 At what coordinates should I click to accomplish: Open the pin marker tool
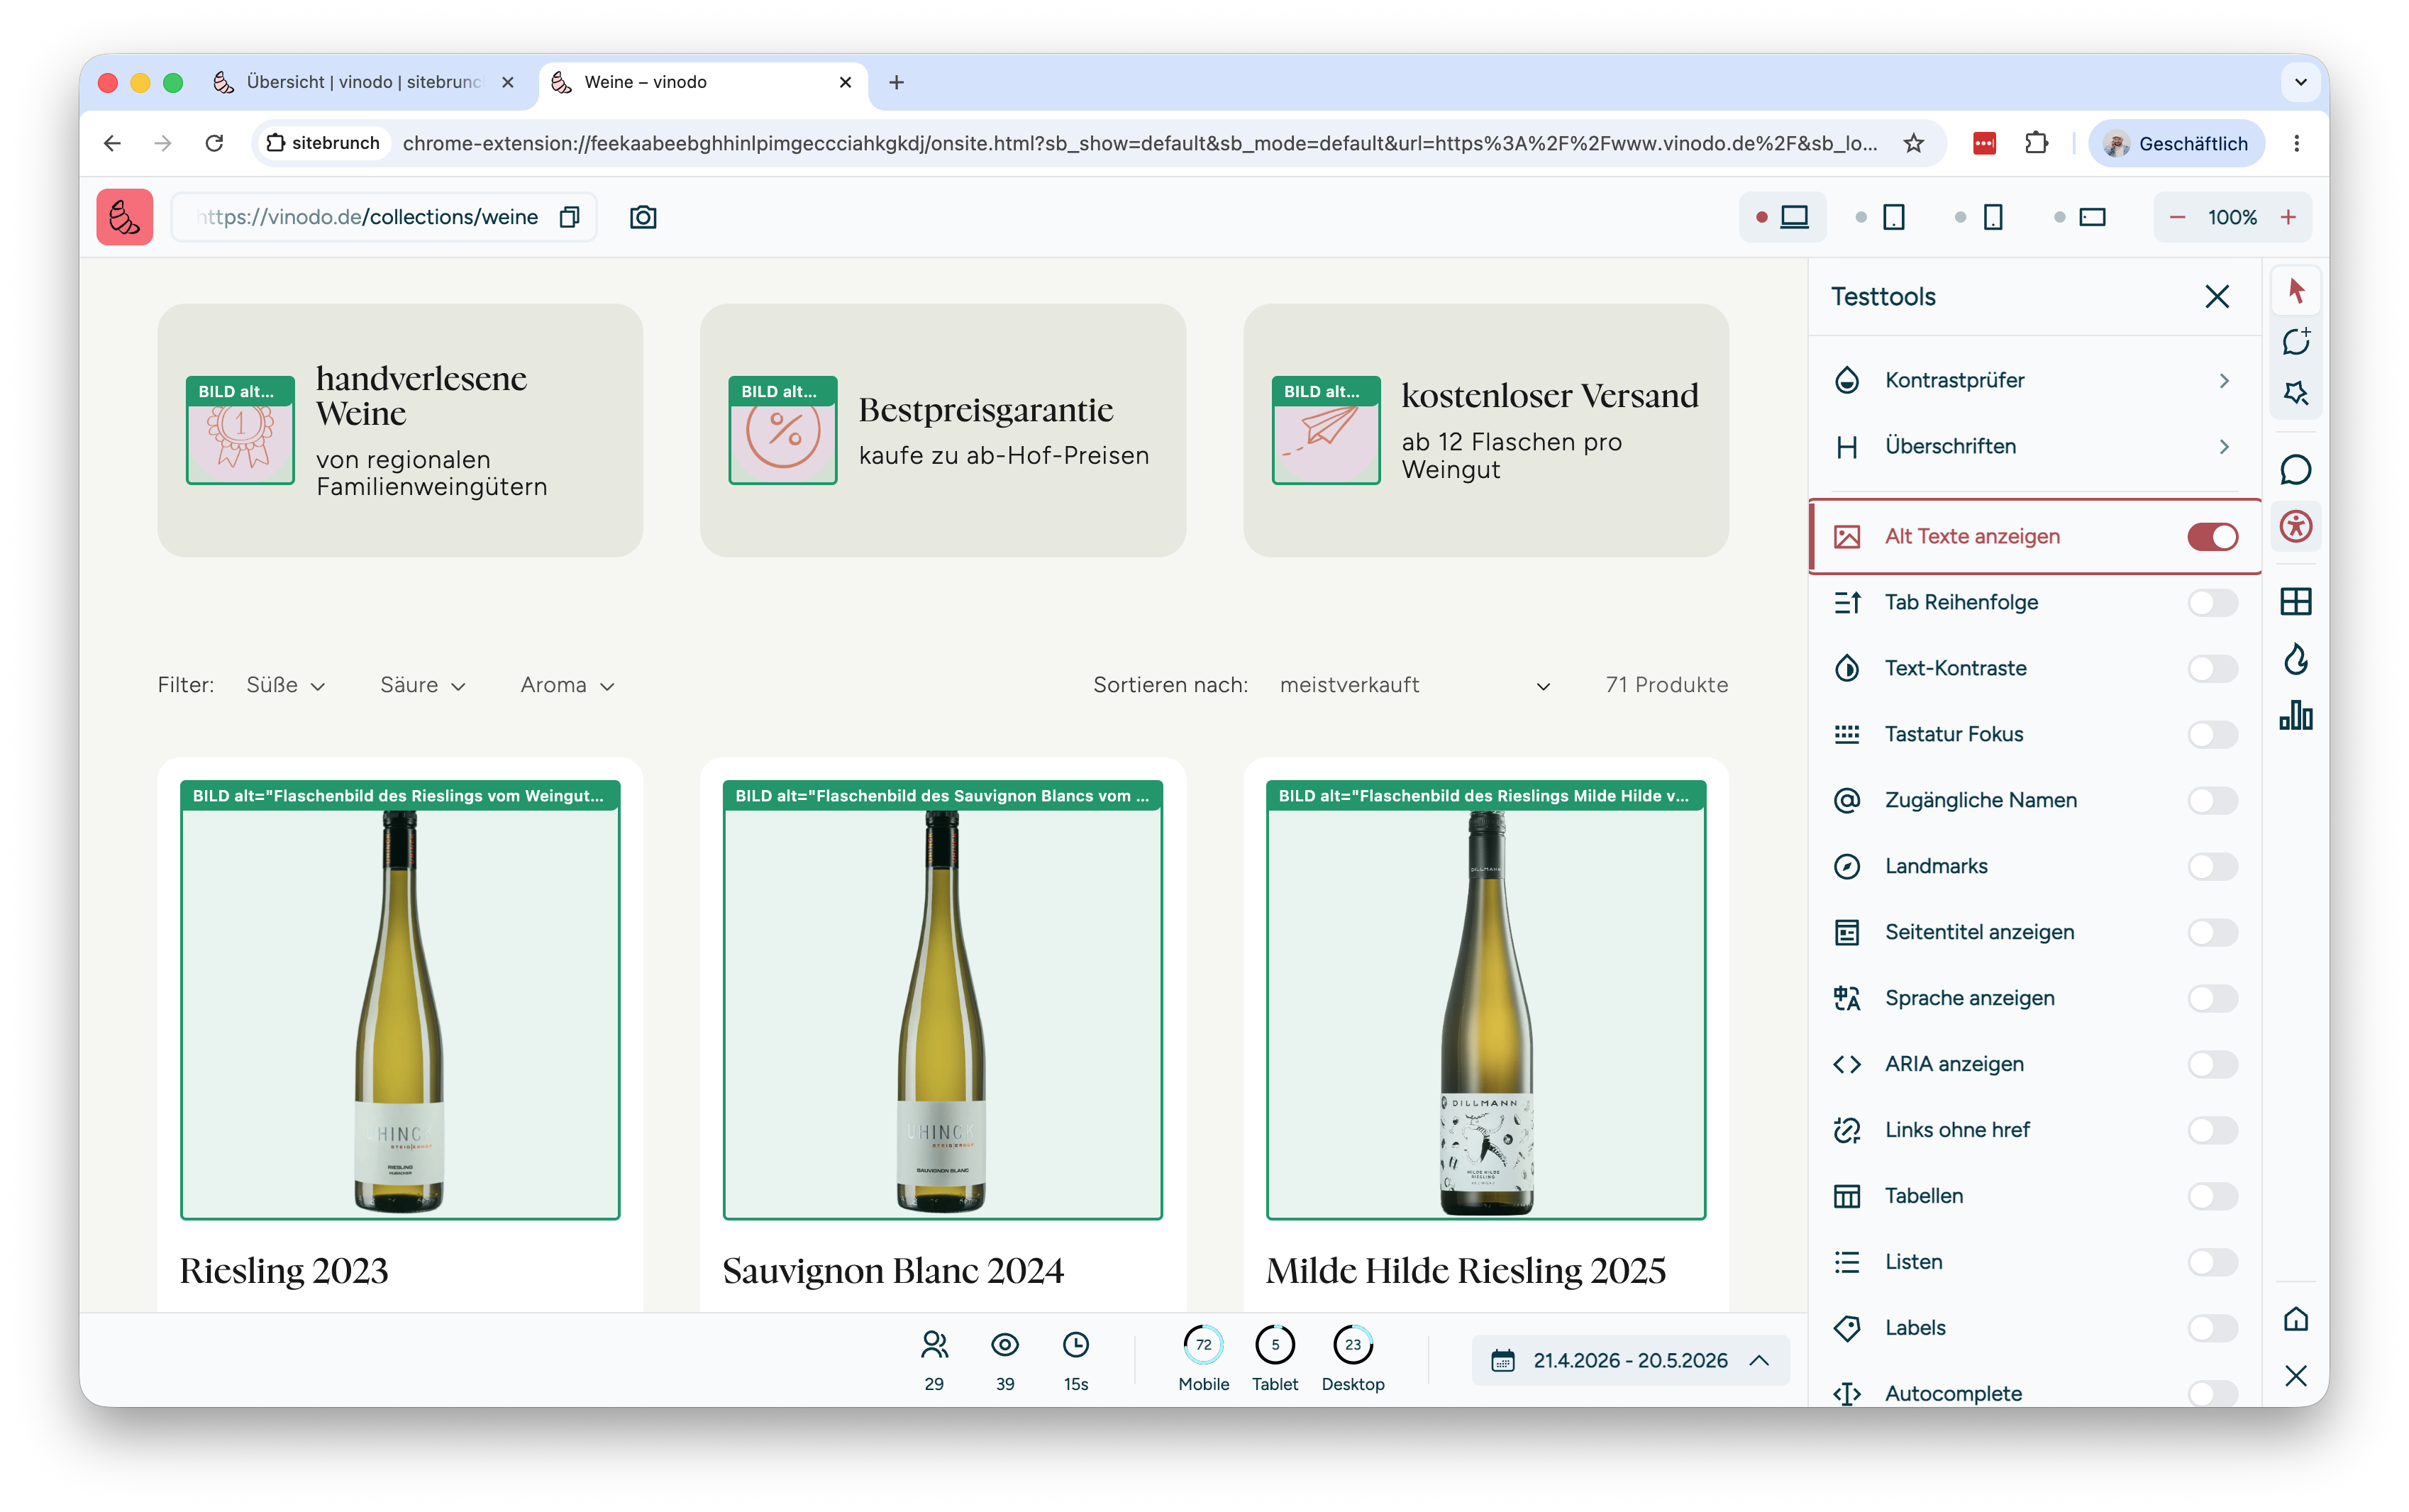pos(2295,393)
